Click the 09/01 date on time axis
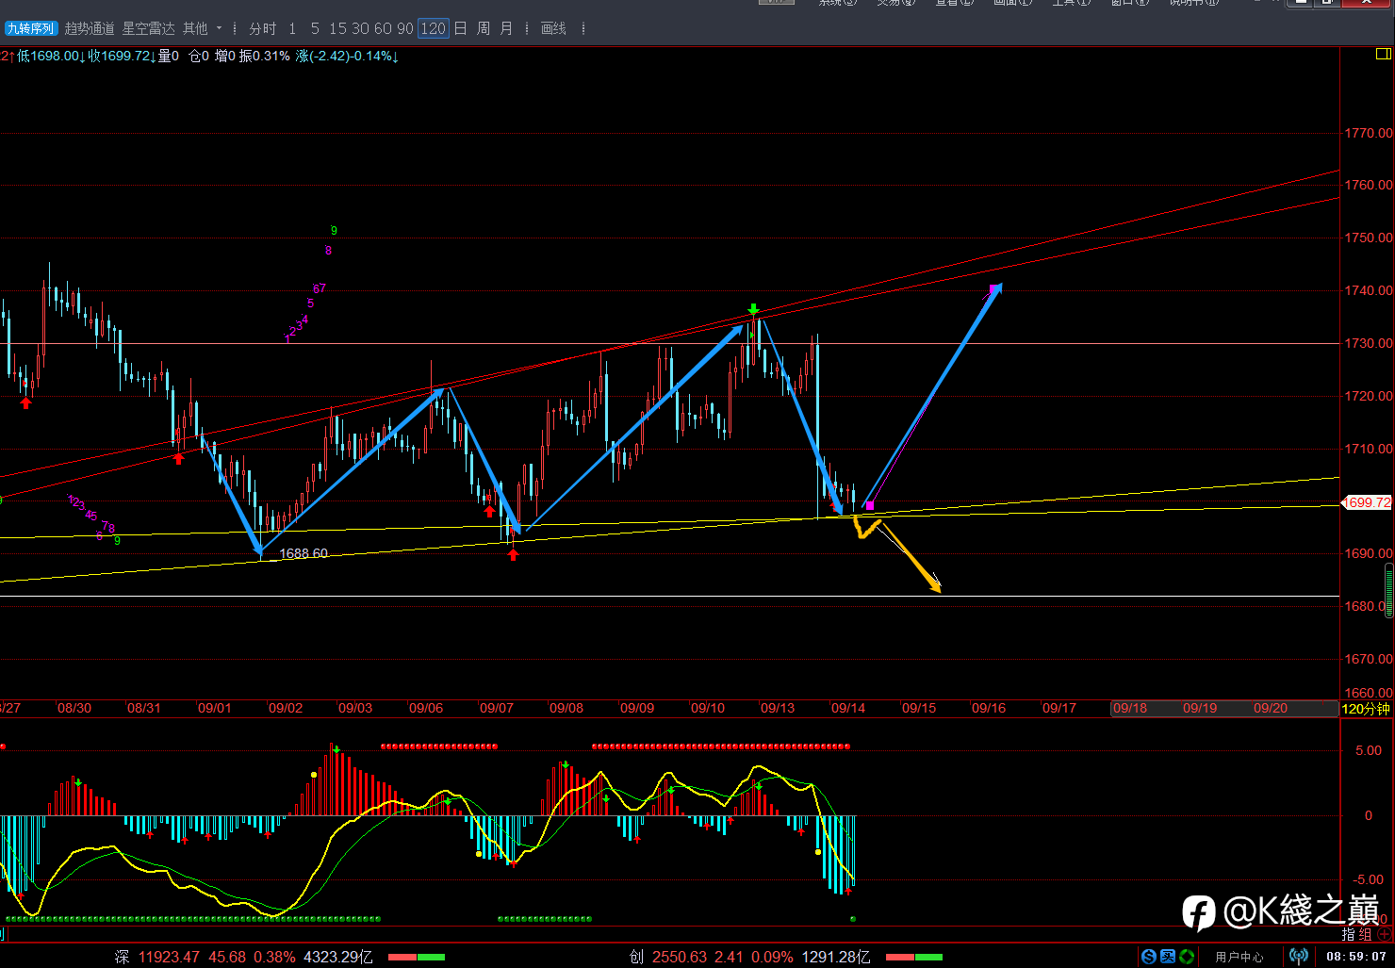1395x968 pixels. (x=214, y=708)
